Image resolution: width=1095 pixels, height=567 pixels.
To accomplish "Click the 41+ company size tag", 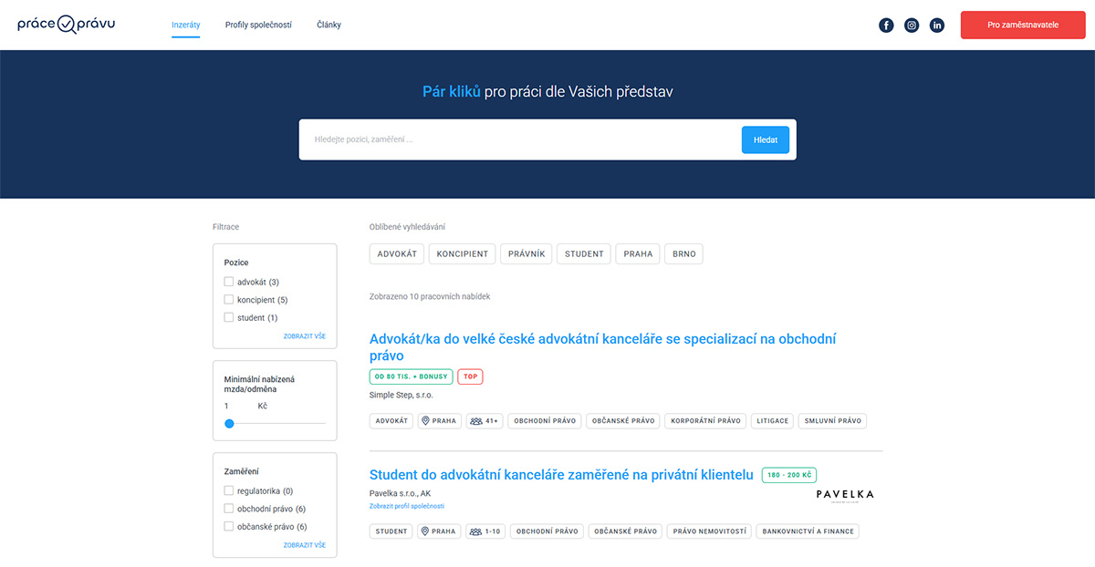I will click(x=485, y=421).
